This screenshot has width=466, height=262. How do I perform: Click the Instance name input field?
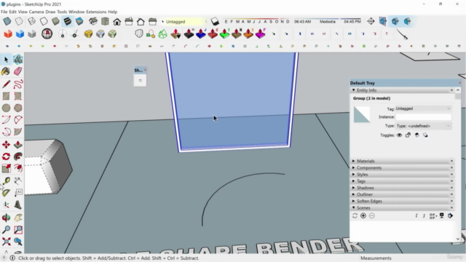(423, 117)
